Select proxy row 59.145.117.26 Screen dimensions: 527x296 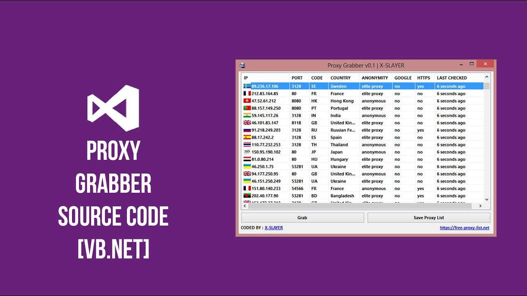363,116
